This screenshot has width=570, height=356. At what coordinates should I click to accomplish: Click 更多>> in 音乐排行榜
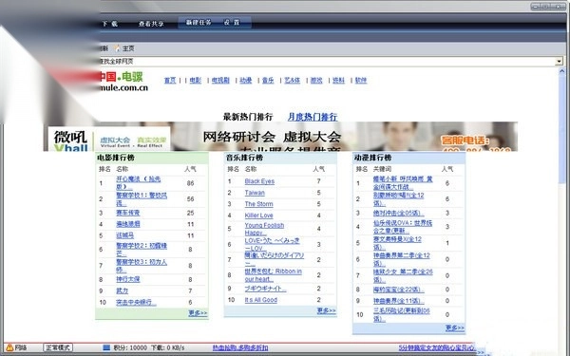pyautogui.click(x=327, y=310)
